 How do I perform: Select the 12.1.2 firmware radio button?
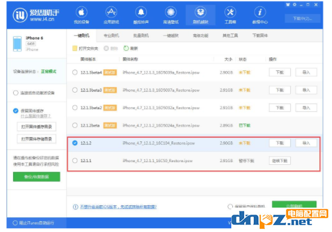(x=75, y=143)
